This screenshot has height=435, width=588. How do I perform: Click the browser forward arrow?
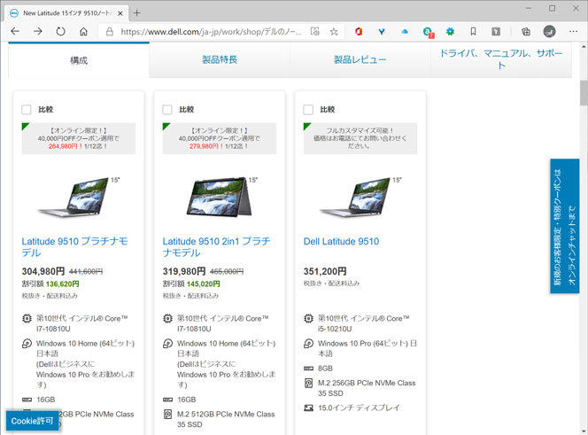coord(38,32)
